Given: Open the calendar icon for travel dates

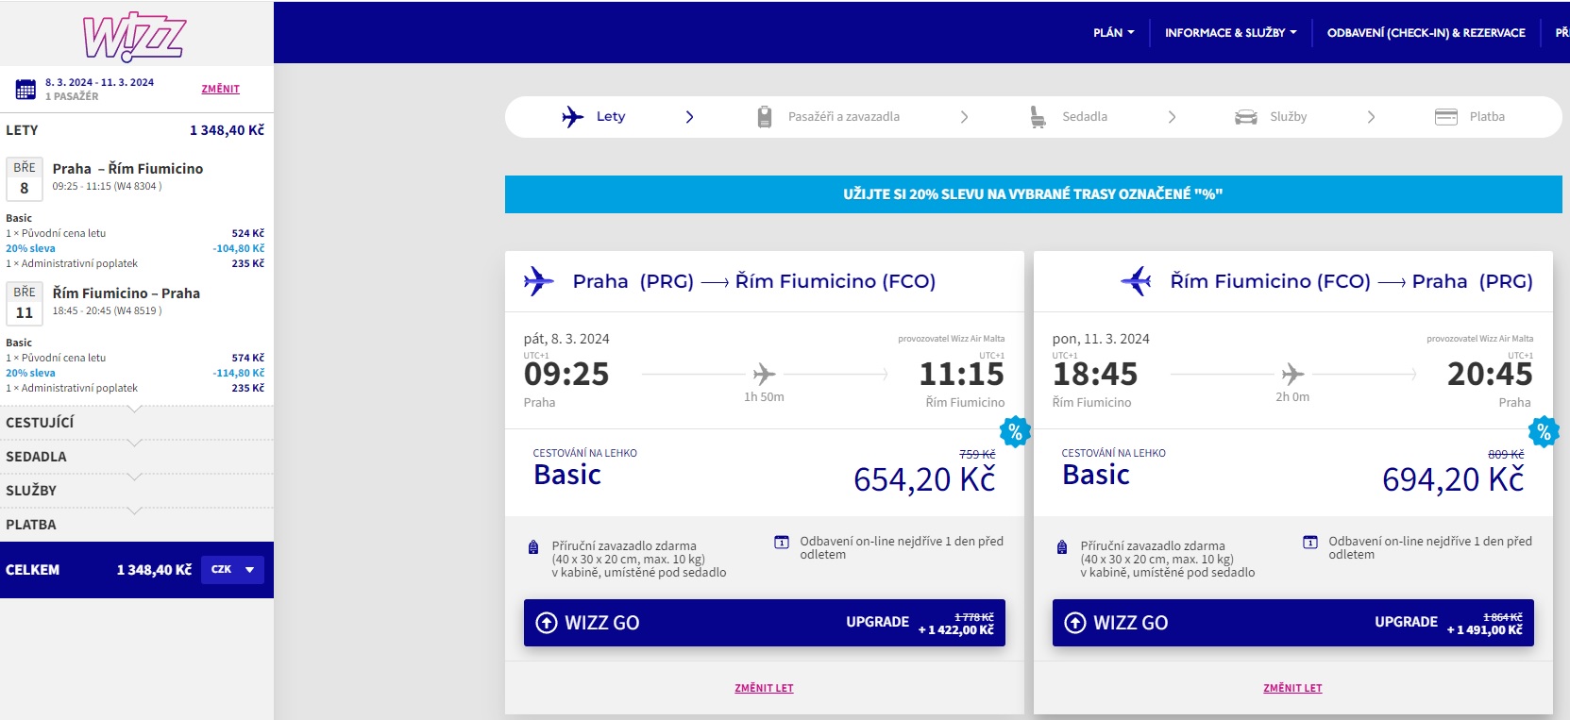Looking at the screenshot, I should [25, 90].
